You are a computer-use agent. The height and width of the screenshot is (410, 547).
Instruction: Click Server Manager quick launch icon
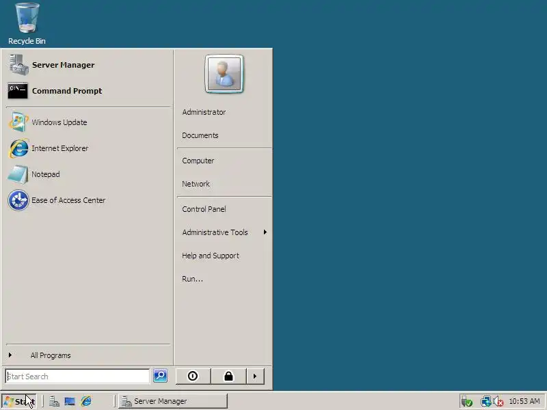point(54,401)
